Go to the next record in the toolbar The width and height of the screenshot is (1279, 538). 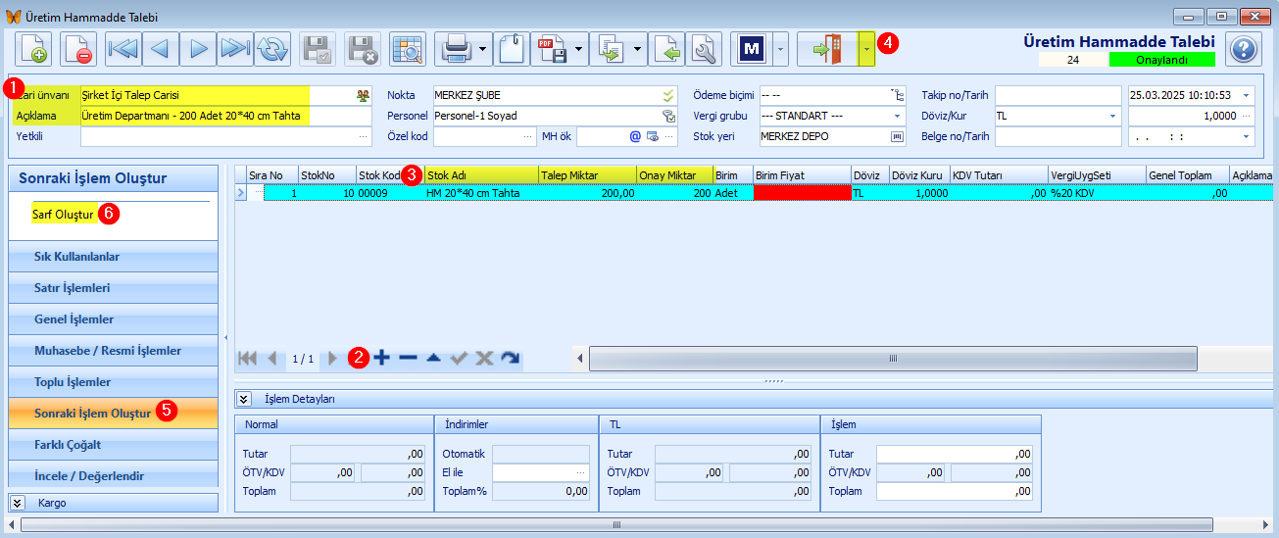tap(199, 48)
